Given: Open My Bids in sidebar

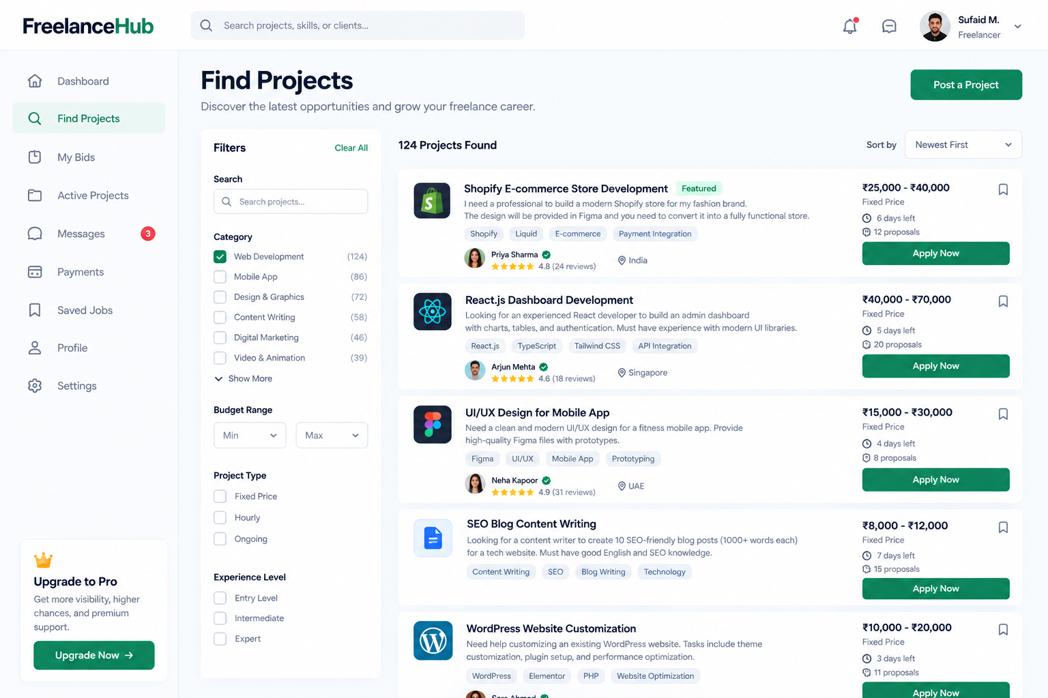Looking at the screenshot, I should pos(89,157).
